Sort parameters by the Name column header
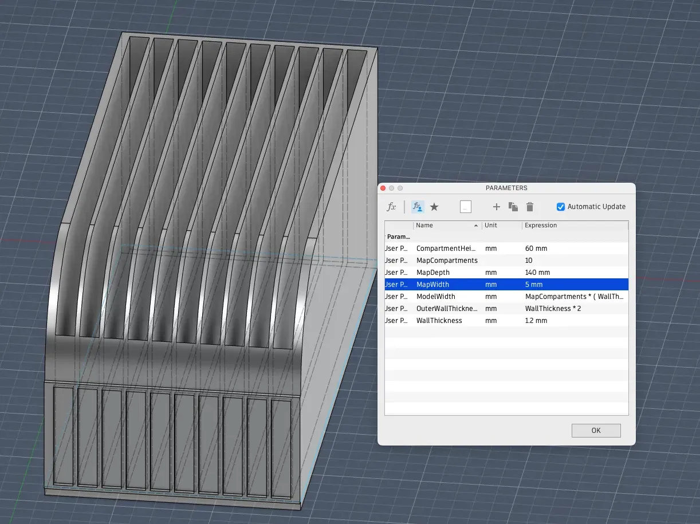700x524 pixels. 447,226
